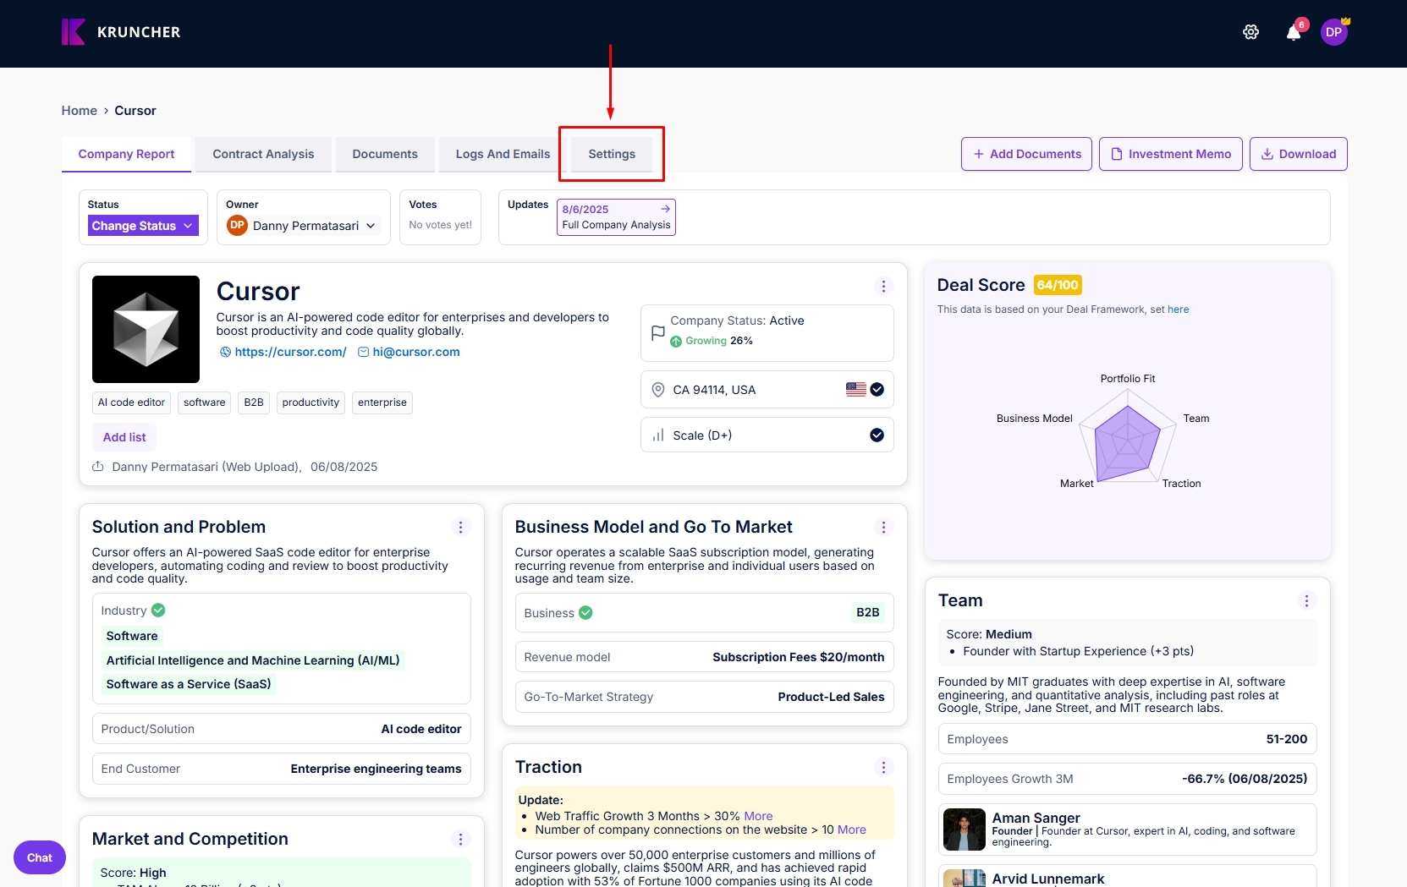Click the green Growing arrow icon

pyautogui.click(x=676, y=342)
